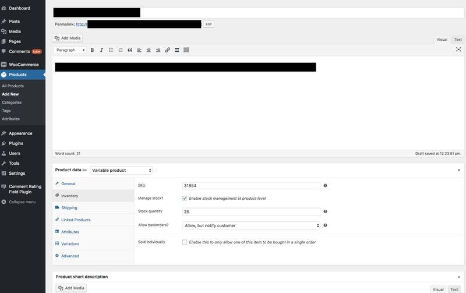Viewport: 466px width, 293px height.
Task: Collapse Product short description panel
Action: pos(459,277)
